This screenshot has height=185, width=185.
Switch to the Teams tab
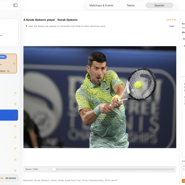130,5
